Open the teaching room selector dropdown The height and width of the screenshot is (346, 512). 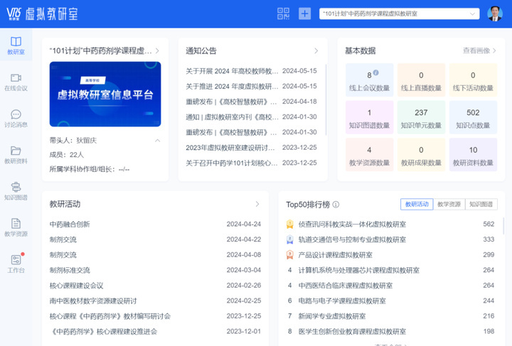399,13
